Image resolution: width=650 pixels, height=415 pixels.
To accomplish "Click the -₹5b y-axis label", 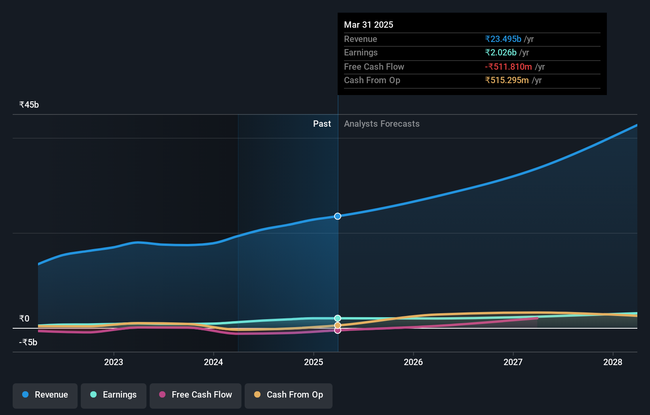I will pyautogui.click(x=28, y=342).
